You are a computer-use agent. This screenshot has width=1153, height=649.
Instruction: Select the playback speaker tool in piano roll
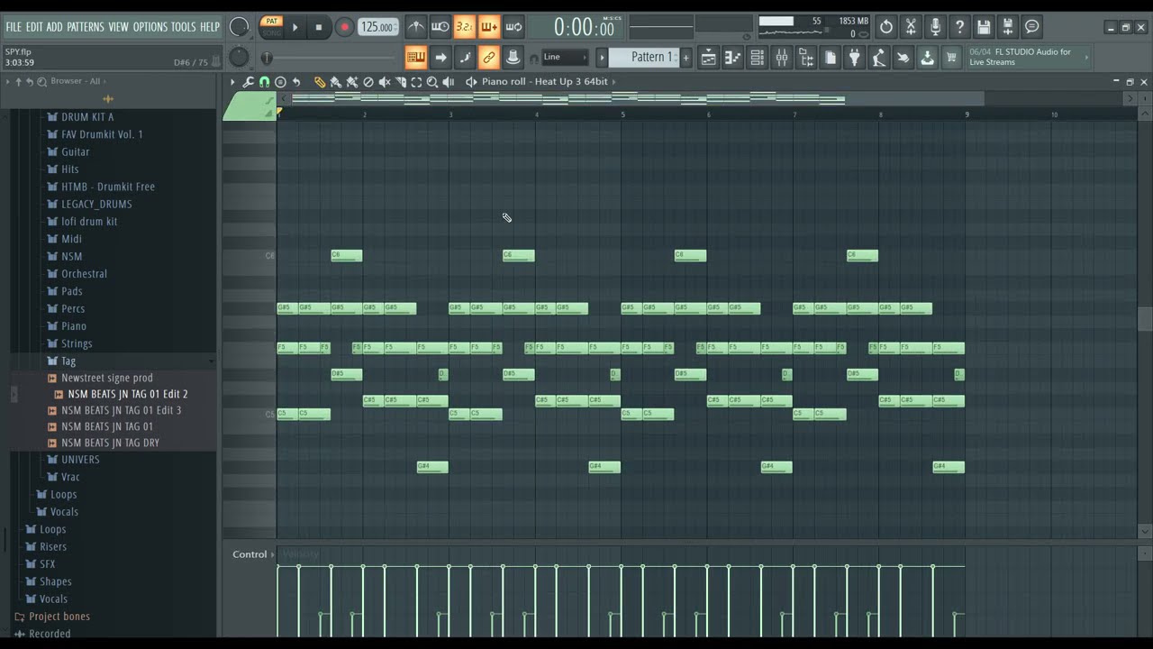449,82
